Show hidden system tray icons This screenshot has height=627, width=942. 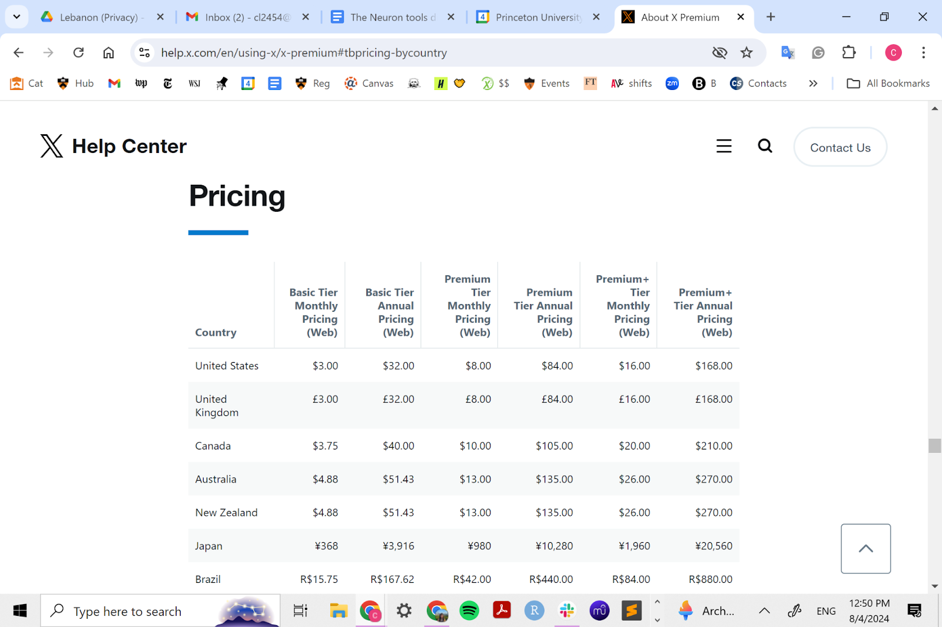[764, 611]
